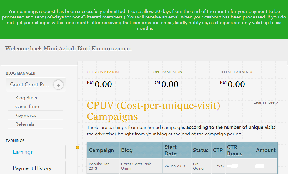Click the green success notification banner

pos(144,20)
